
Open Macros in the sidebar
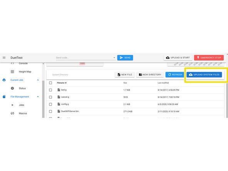(23, 113)
